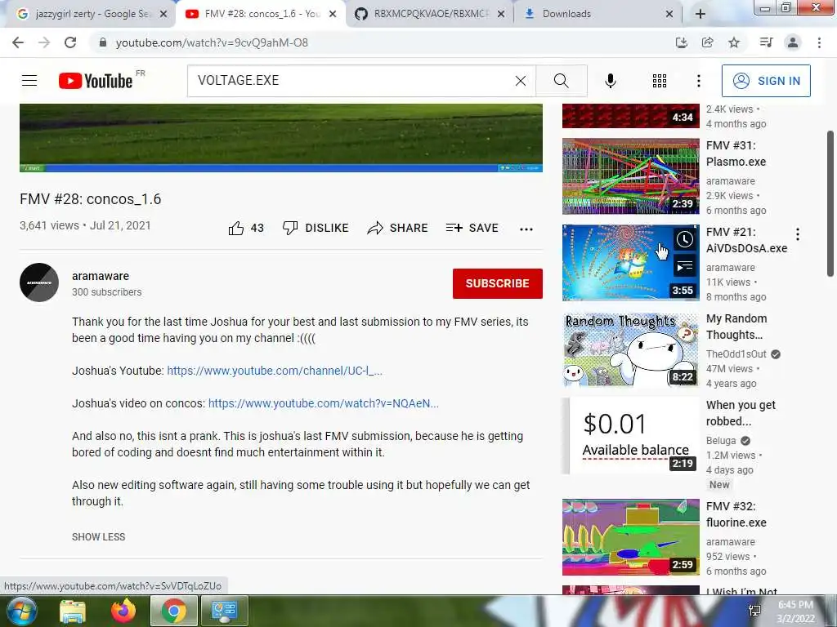The width and height of the screenshot is (837, 627).
Task: Click the SHARE arrow button
Action: (398, 229)
